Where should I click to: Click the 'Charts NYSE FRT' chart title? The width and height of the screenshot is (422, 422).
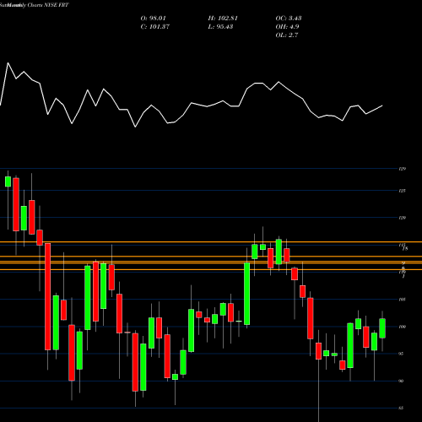(48, 5)
